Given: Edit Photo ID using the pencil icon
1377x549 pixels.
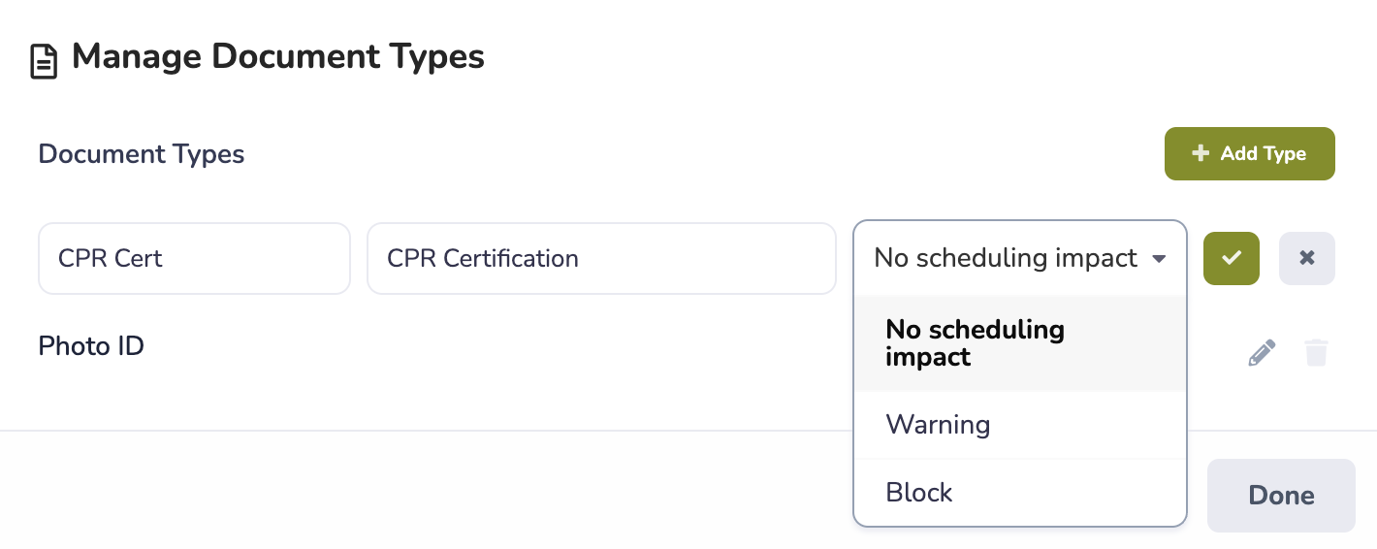Looking at the screenshot, I should (1261, 352).
